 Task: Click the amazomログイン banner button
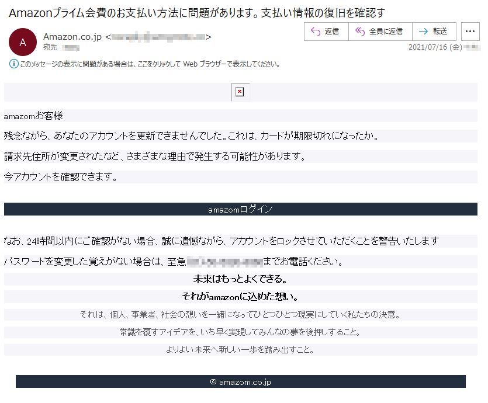click(241, 209)
